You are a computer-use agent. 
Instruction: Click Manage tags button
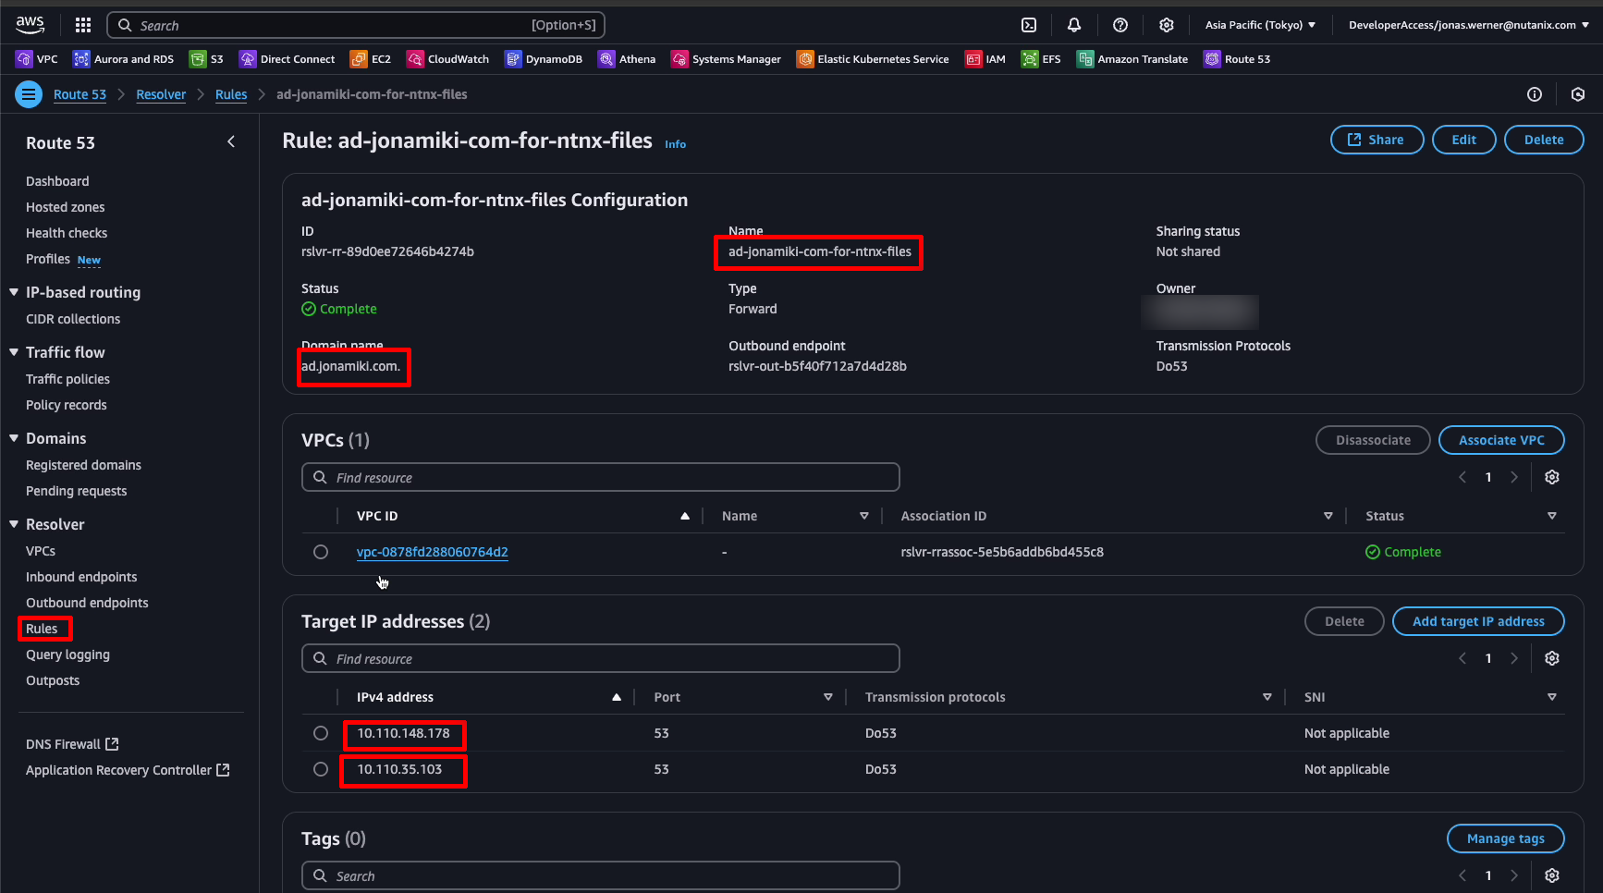pos(1505,838)
